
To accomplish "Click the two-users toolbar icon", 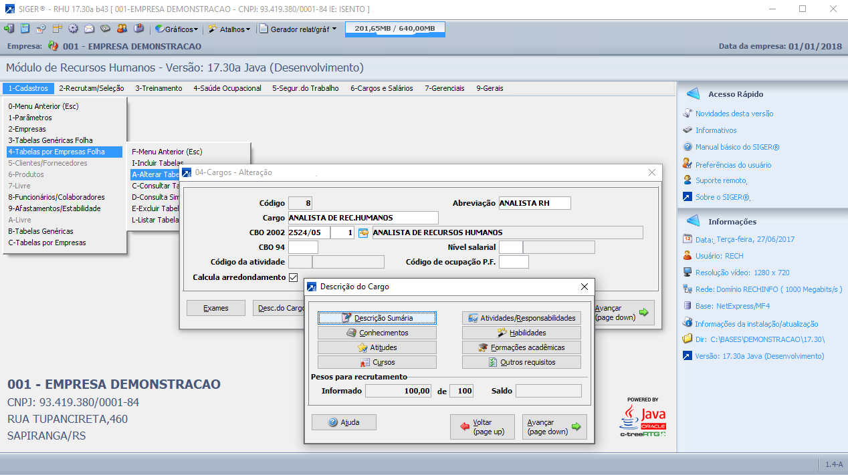I will [x=122, y=29].
